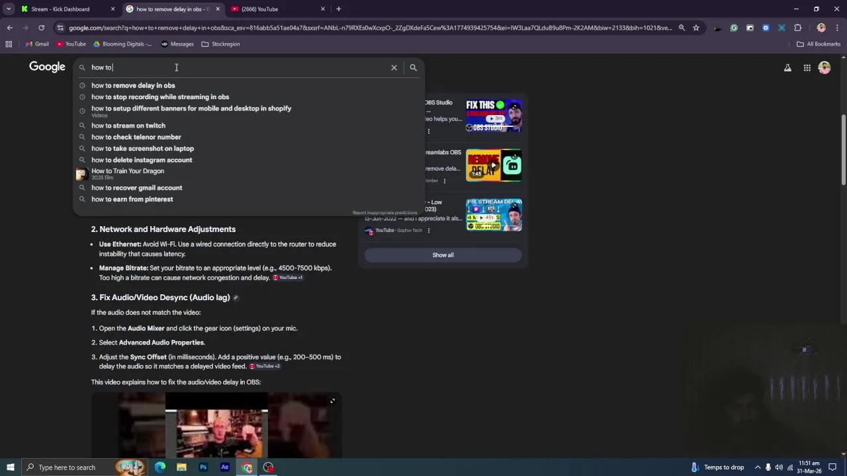Open the zoom indicator in address bar
847x476 pixels.
682,28
